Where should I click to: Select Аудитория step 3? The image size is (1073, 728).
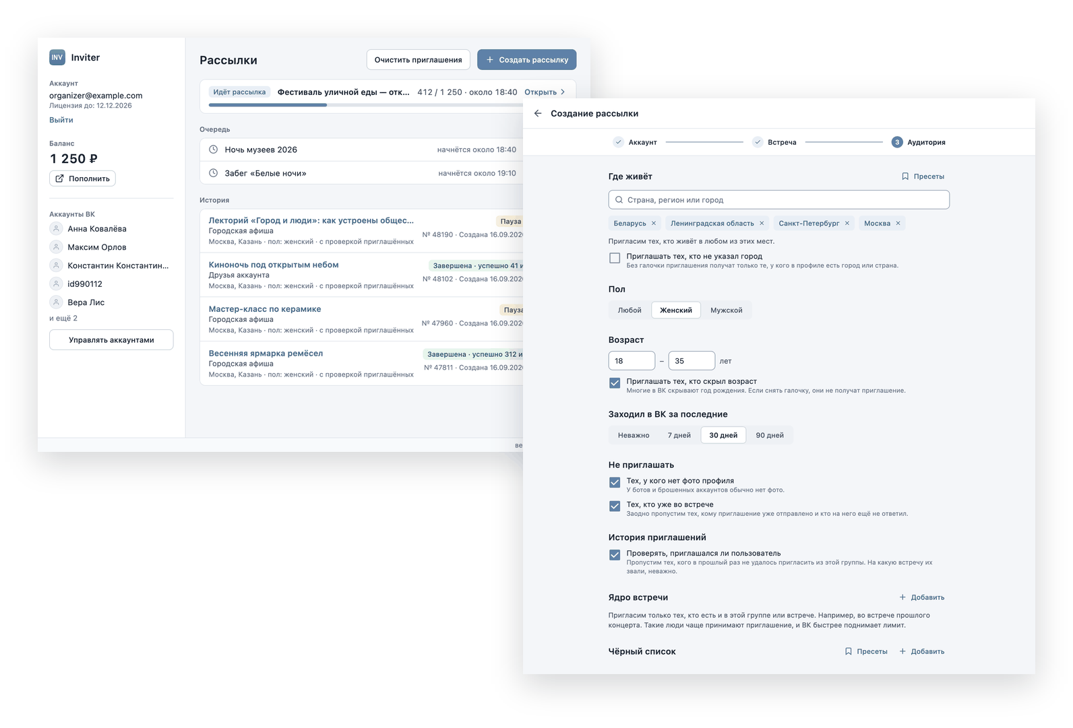point(919,142)
